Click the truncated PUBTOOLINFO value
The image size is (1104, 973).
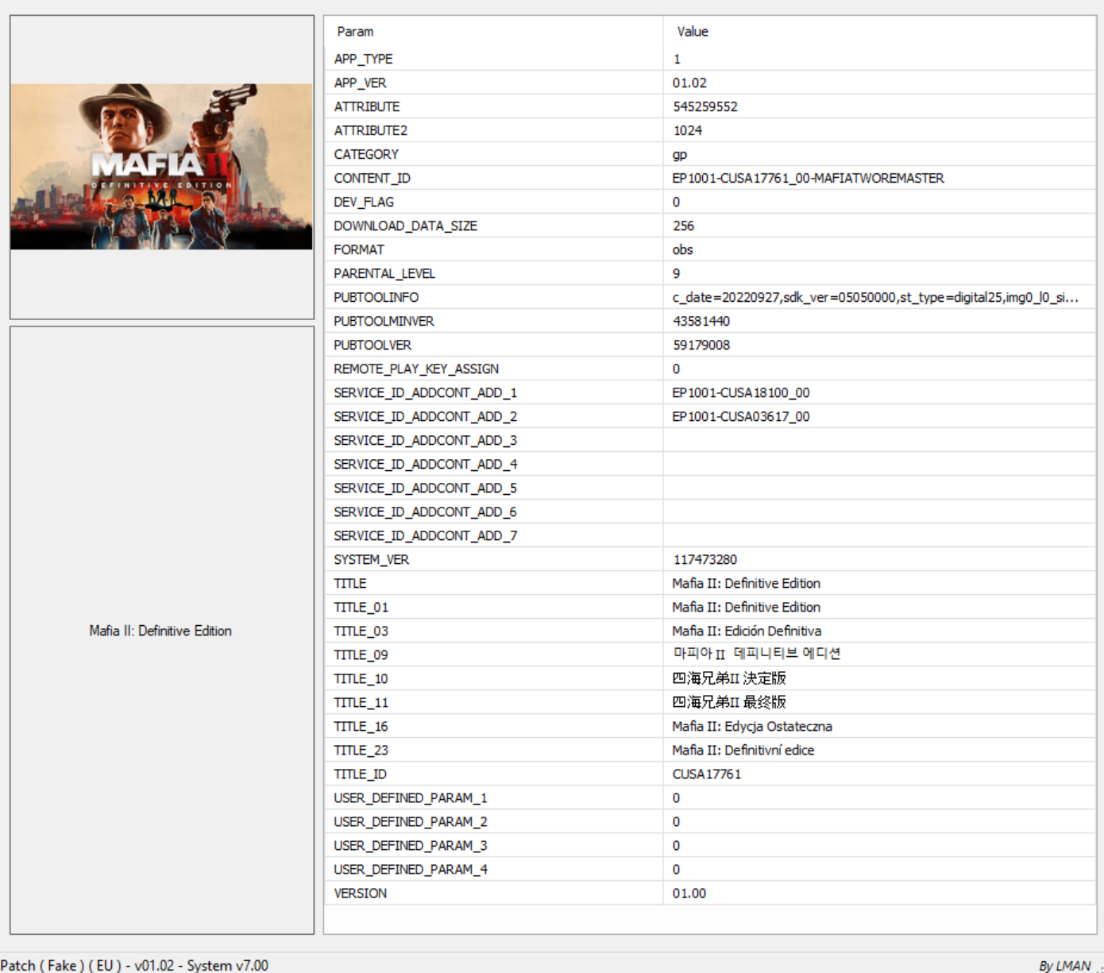pyautogui.click(x=874, y=297)
